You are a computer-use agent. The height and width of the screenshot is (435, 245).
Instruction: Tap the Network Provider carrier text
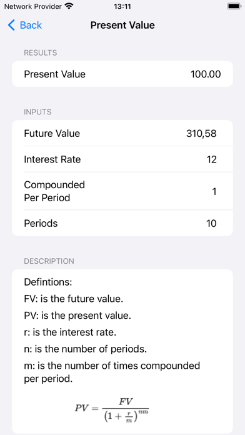pyautogui.click(x=32, y=6)
